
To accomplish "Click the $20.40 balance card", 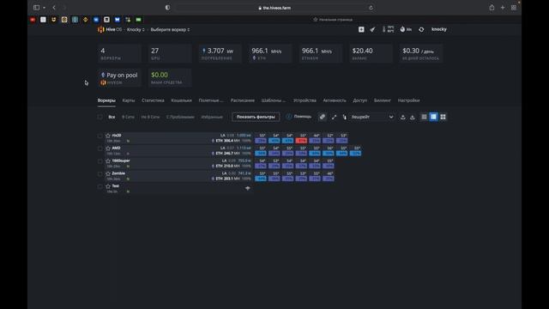I will 371,53.
